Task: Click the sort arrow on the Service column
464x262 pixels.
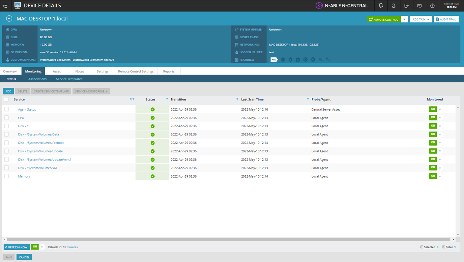Action: [131, 99]
